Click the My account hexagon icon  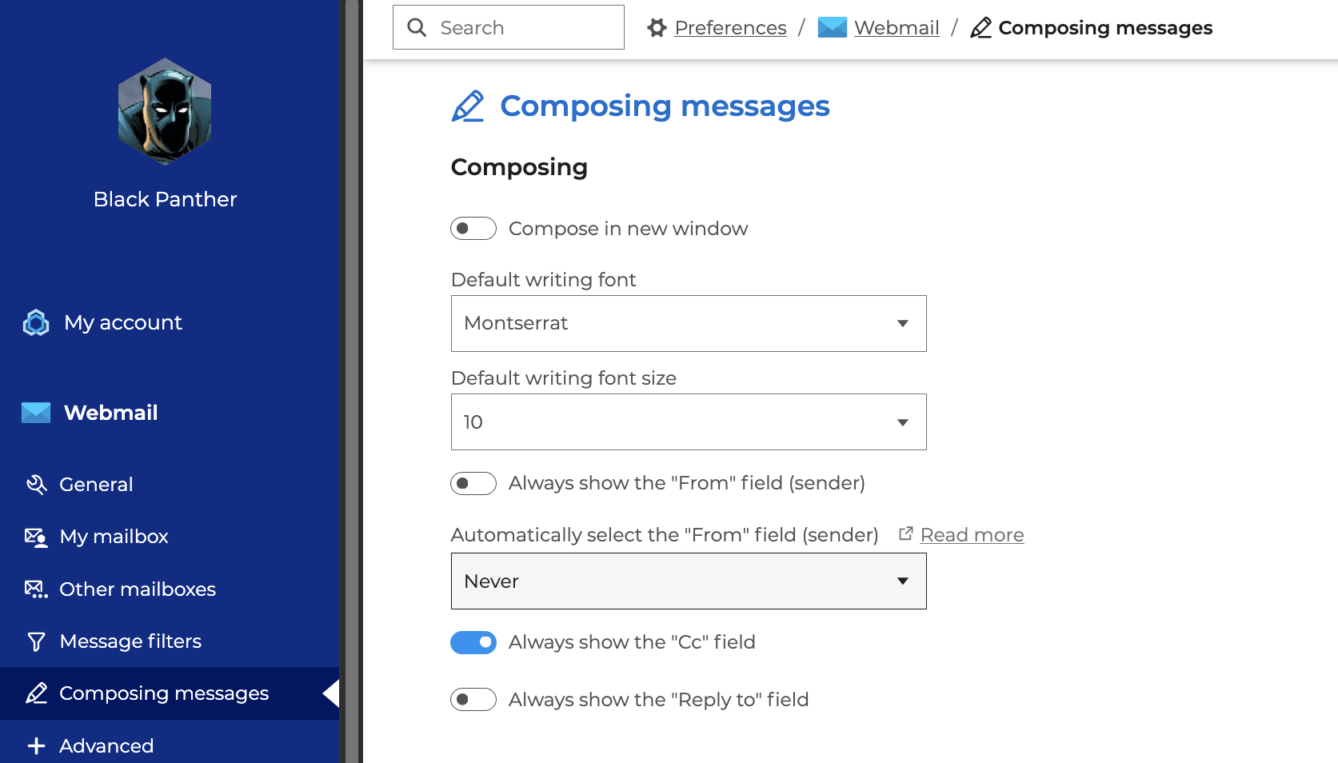click(36, 322)
